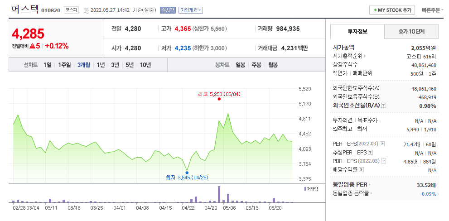
Task: Select the 10년 line chart period
Action: click(145, 65)
